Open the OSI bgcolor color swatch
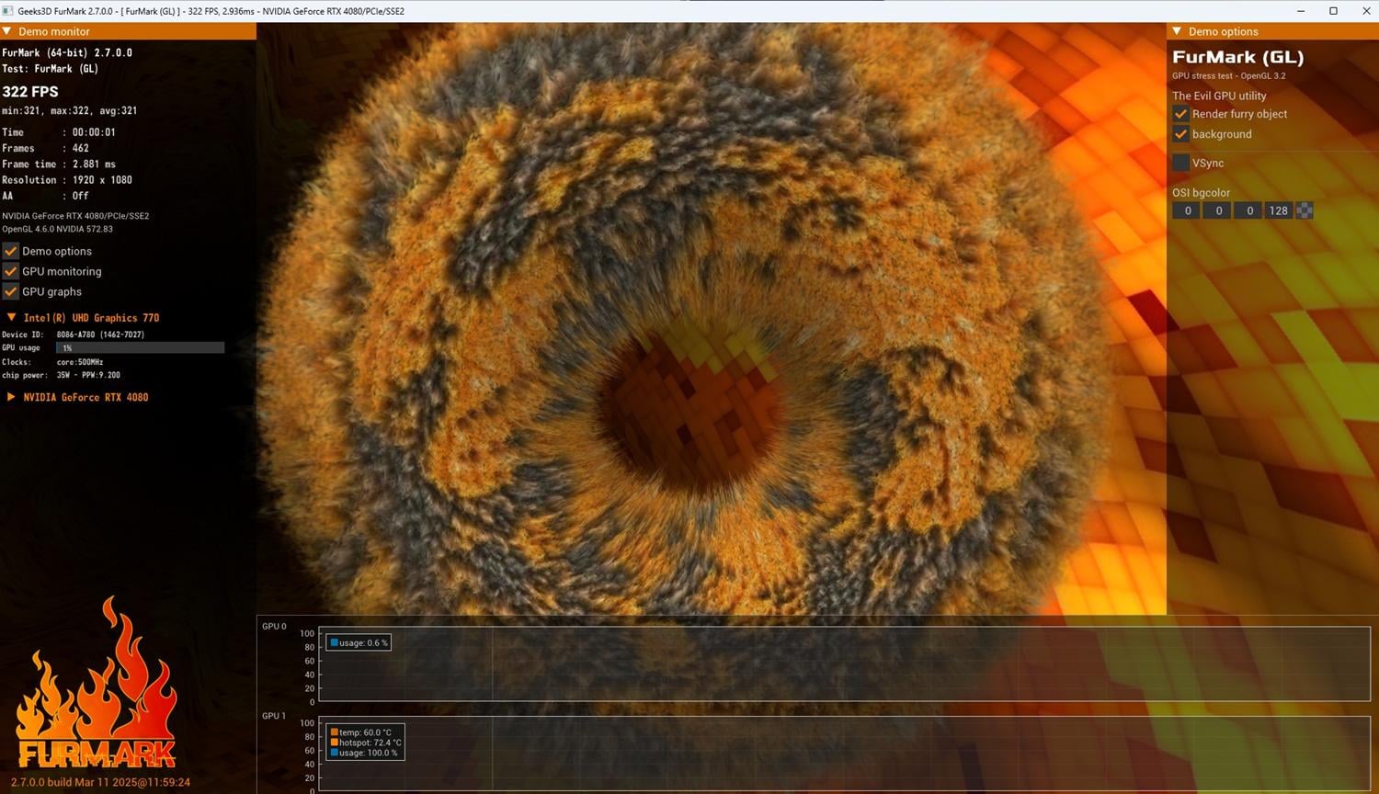 pos(1304,210)
